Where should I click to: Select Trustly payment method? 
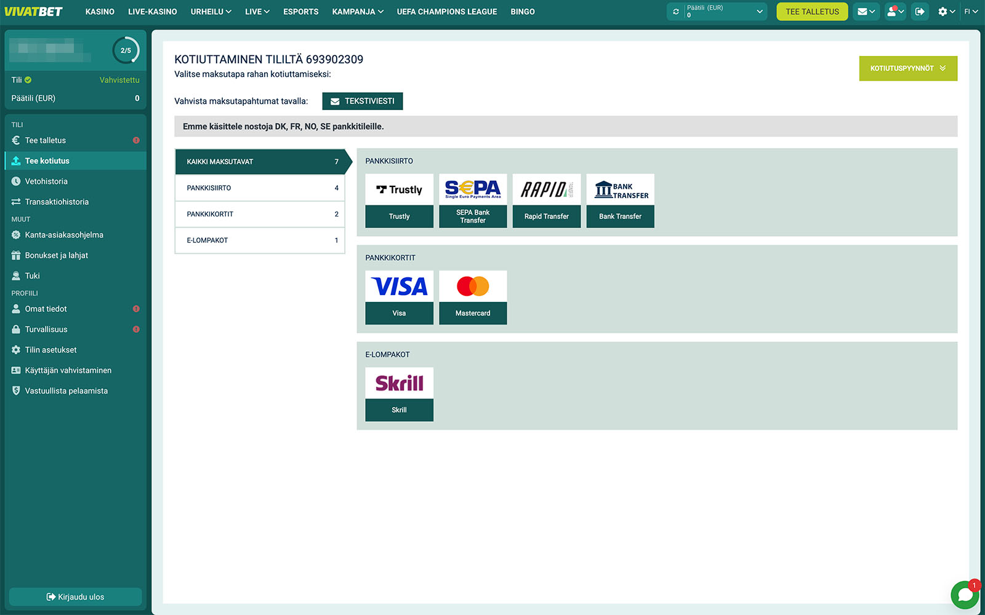pyautogui.click(x=399, y=201)
